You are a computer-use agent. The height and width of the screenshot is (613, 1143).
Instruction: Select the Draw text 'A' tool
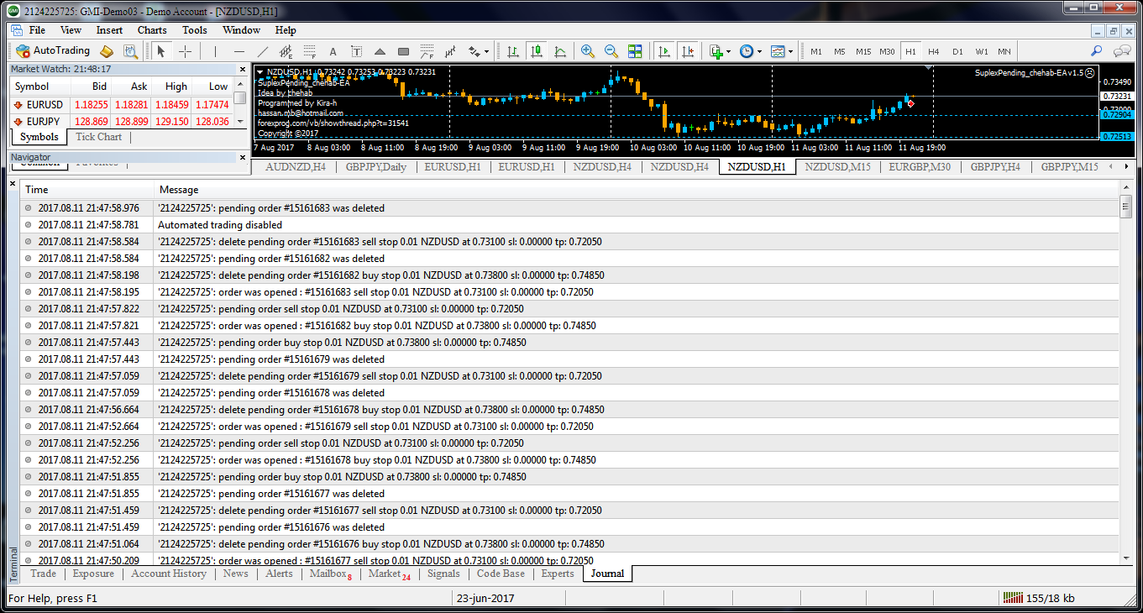tap(333, 51)
